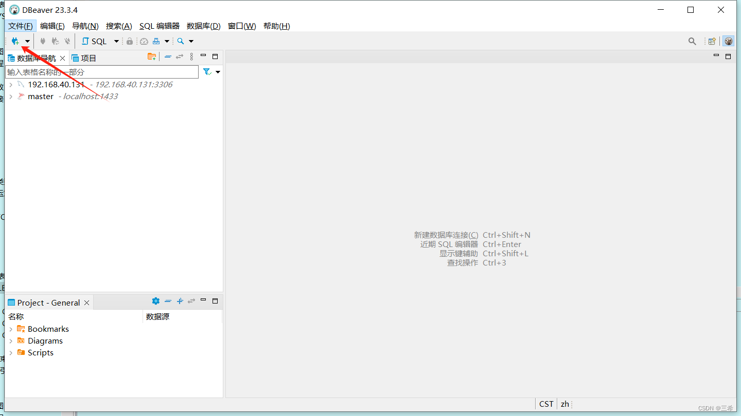Viewport: 741px width, 416px height.
Task: Click the new database connection plug icon
Action: (15, 41)
